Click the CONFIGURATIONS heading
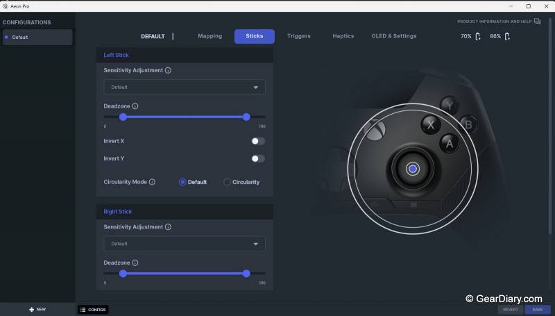This screenshot has height=316, width=555. click(x=26, y=22)
